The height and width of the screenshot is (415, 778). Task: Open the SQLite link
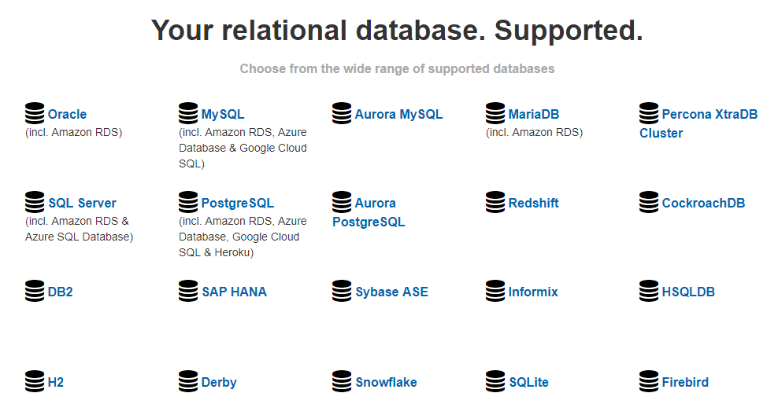click(528, 383)
